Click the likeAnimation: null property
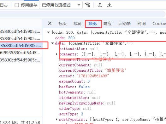Screen dimensions: 166x124 tap(80, 98)
